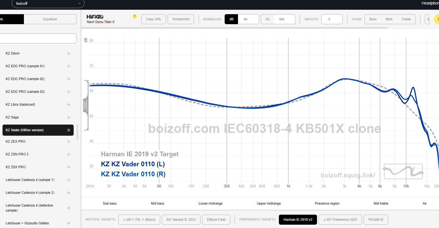This screenshot has width=439, height=228.
Task: Add KZ Saga plus icon
Action: point(69,117)
